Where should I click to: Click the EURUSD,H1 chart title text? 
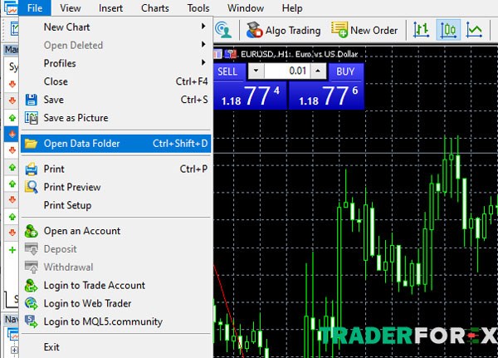click(x=299, y=54)
